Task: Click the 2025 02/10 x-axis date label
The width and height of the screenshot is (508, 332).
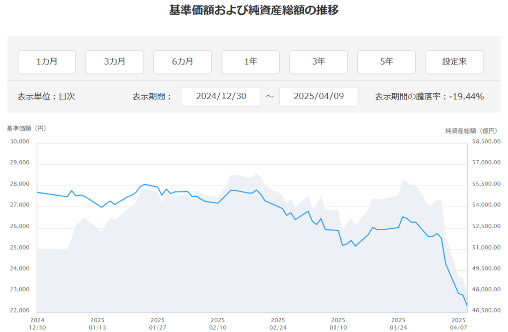Action: 217,323
